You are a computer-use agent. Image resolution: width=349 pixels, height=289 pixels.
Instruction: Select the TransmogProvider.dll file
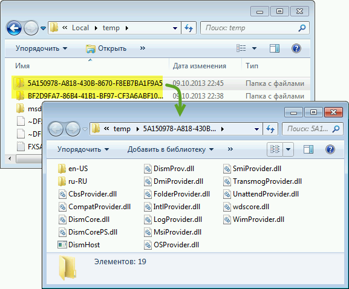[263, 181]
